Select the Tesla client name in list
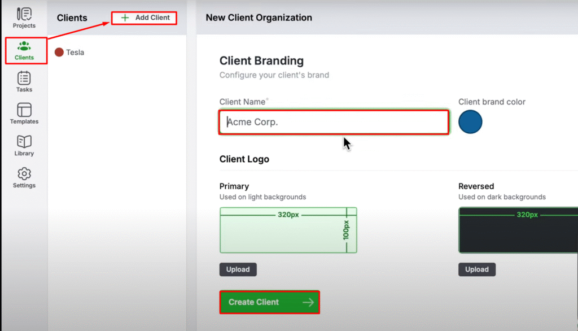Viewport: 578px width, 331px height. 75,53
